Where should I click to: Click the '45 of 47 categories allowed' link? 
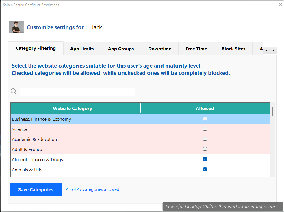(92, 189)
